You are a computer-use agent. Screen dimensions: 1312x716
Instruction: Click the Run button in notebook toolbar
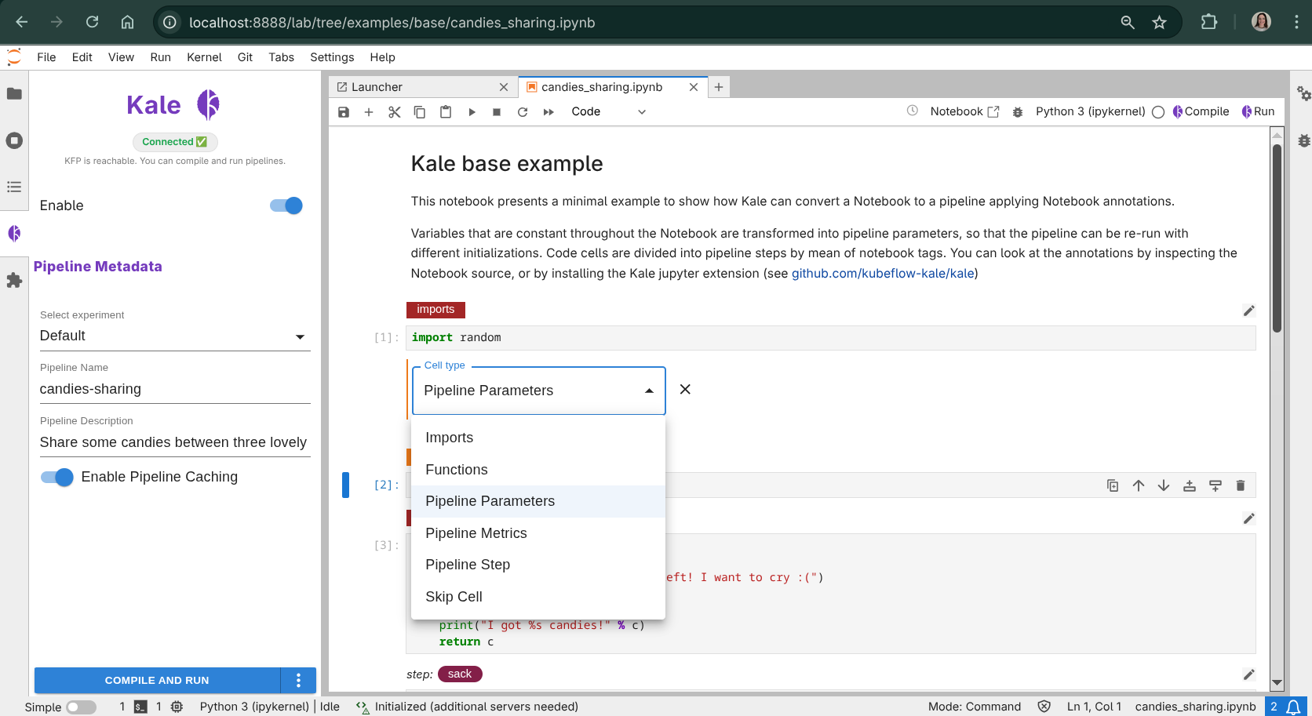[x=1258, y=111]
